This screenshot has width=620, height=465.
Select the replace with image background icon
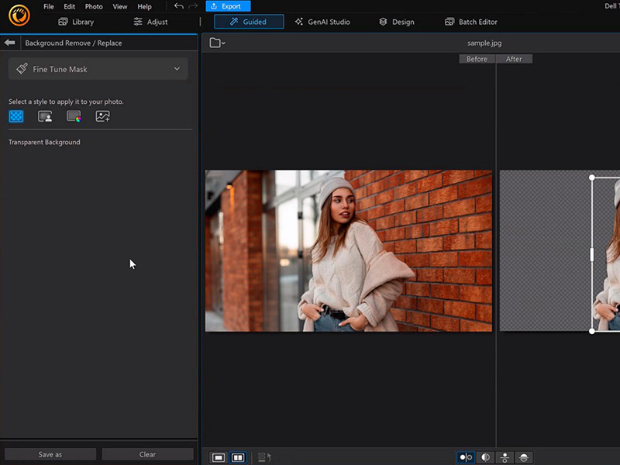tap(103, 116)
